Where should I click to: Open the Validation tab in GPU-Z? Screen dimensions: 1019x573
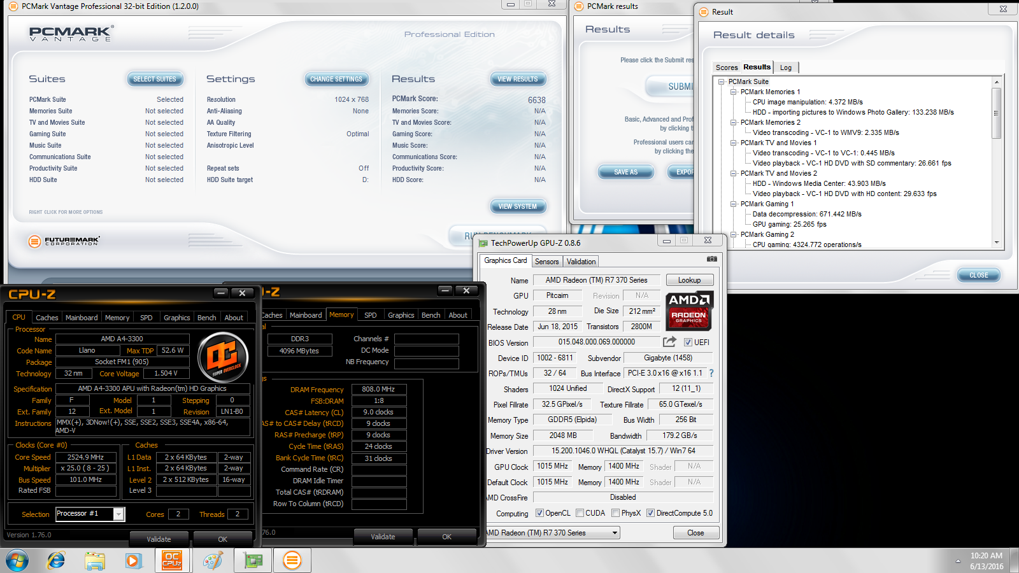[581, 262]
